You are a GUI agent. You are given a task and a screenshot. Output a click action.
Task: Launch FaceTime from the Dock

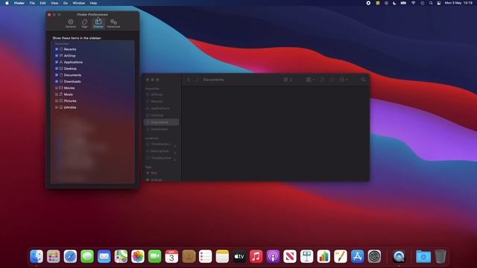(x=155, y=256)
